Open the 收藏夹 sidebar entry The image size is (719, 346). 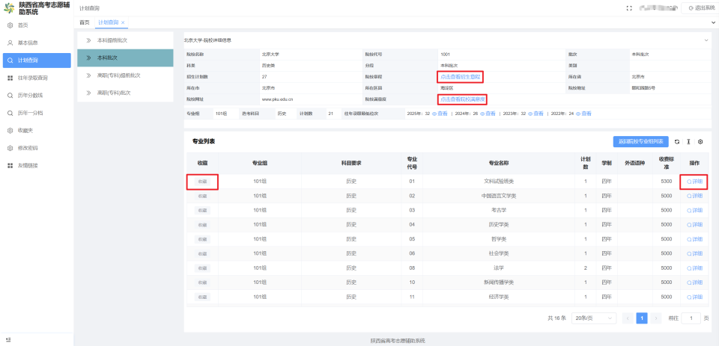pyautogui.click(x=37, y=131)
